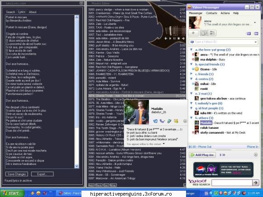Click the Zebre taskbar button

(x=69, y=193)
